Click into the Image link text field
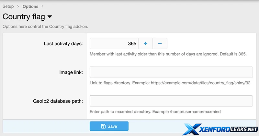The height and width of the screenshot is (136, 259). [171, 72]
